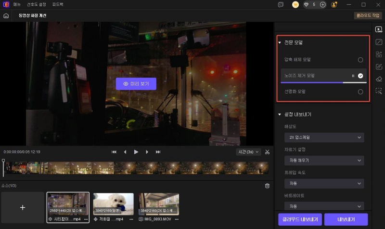Viewport: 385px width, 229px height.
Task: Open the video enhancer UHD sidebar icon
Action: (x=379, y=29)
